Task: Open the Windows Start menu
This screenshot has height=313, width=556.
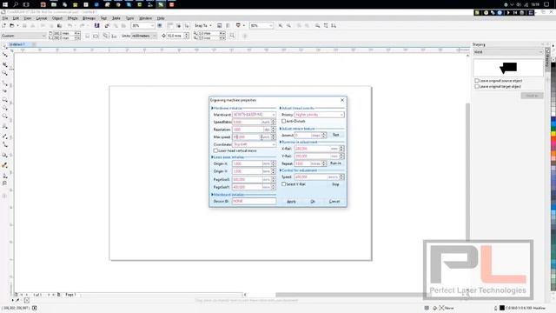Action: tap(5, 4)
